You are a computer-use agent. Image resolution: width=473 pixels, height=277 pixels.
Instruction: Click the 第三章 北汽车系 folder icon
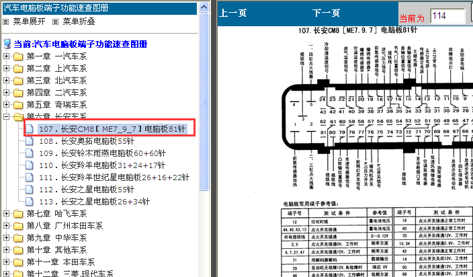(x=18, y=81)
